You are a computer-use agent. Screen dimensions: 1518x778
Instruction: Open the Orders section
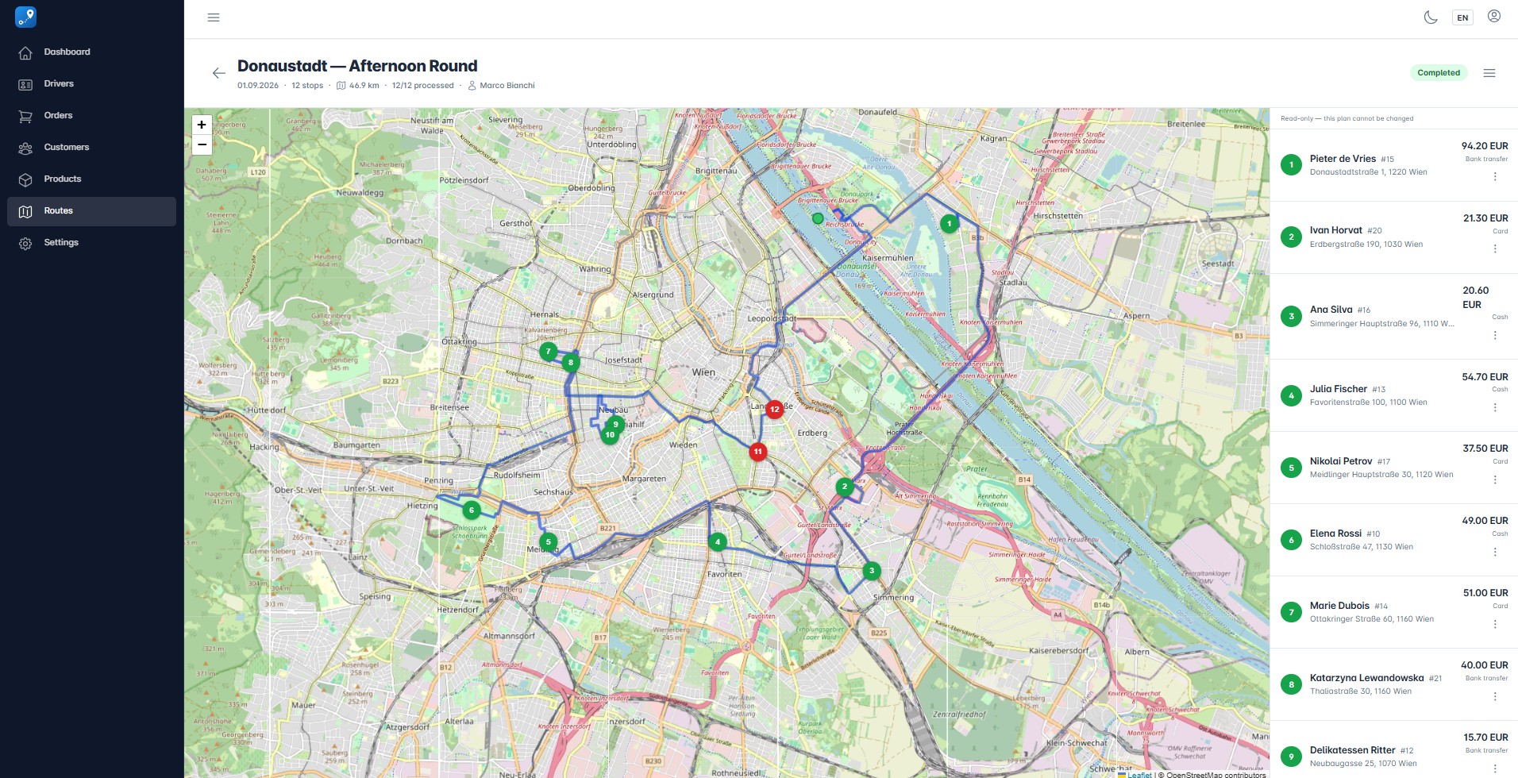pyautogui.click(x=91, y=116)
